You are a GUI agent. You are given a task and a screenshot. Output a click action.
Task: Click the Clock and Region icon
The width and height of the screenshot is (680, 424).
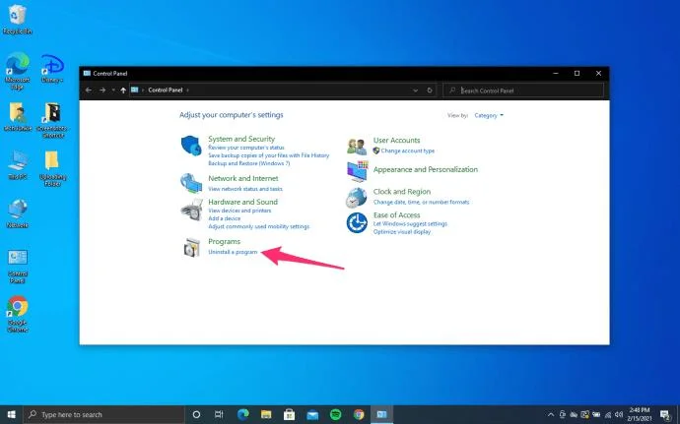pos(357,197)
